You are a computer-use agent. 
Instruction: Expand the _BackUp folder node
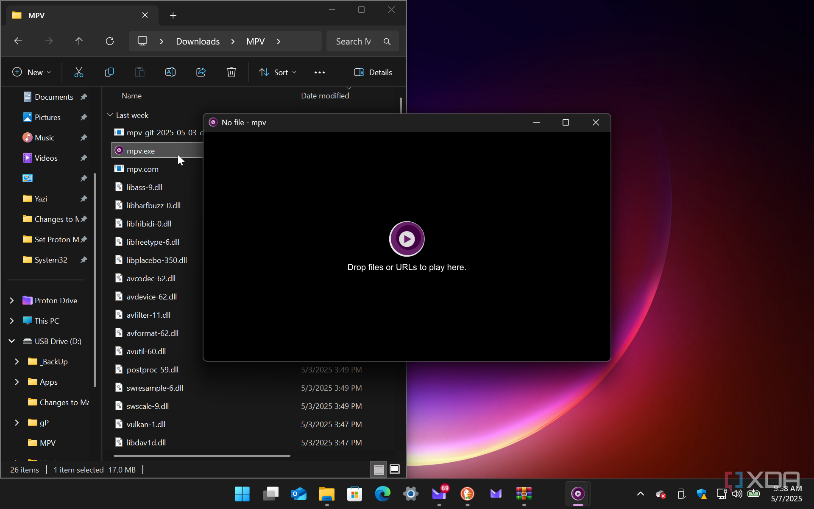point(17,362)
